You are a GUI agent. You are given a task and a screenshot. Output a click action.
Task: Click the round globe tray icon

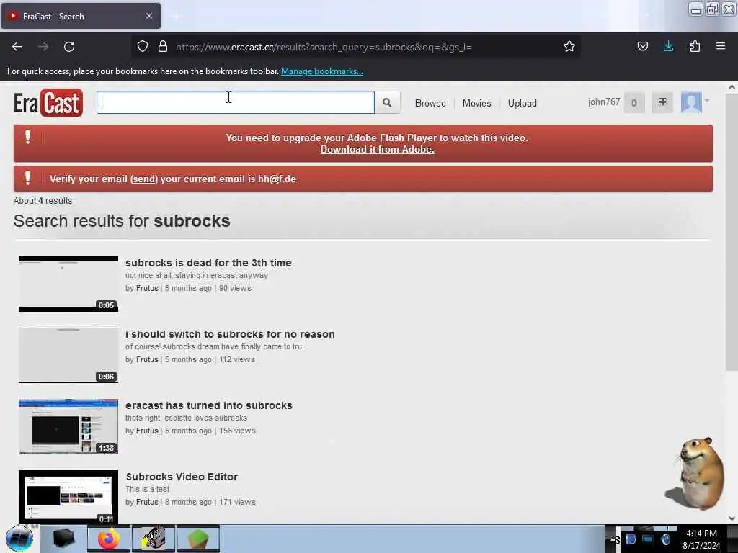[x=665, y=539]
